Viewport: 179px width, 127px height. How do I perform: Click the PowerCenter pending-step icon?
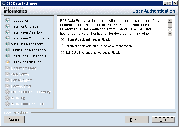(x=7, y=86)
